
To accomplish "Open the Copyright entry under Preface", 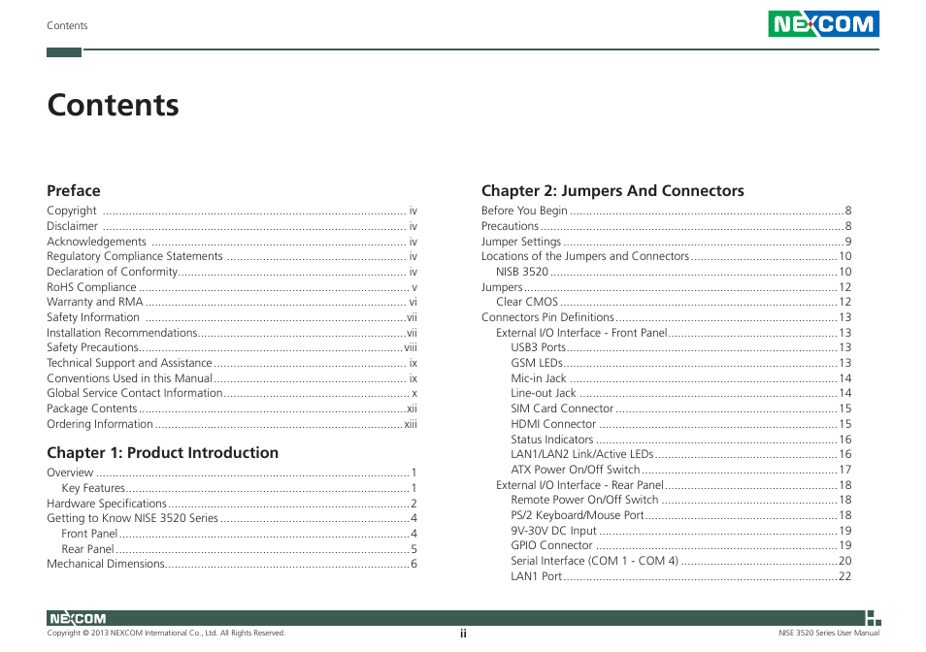I will 232,211.
